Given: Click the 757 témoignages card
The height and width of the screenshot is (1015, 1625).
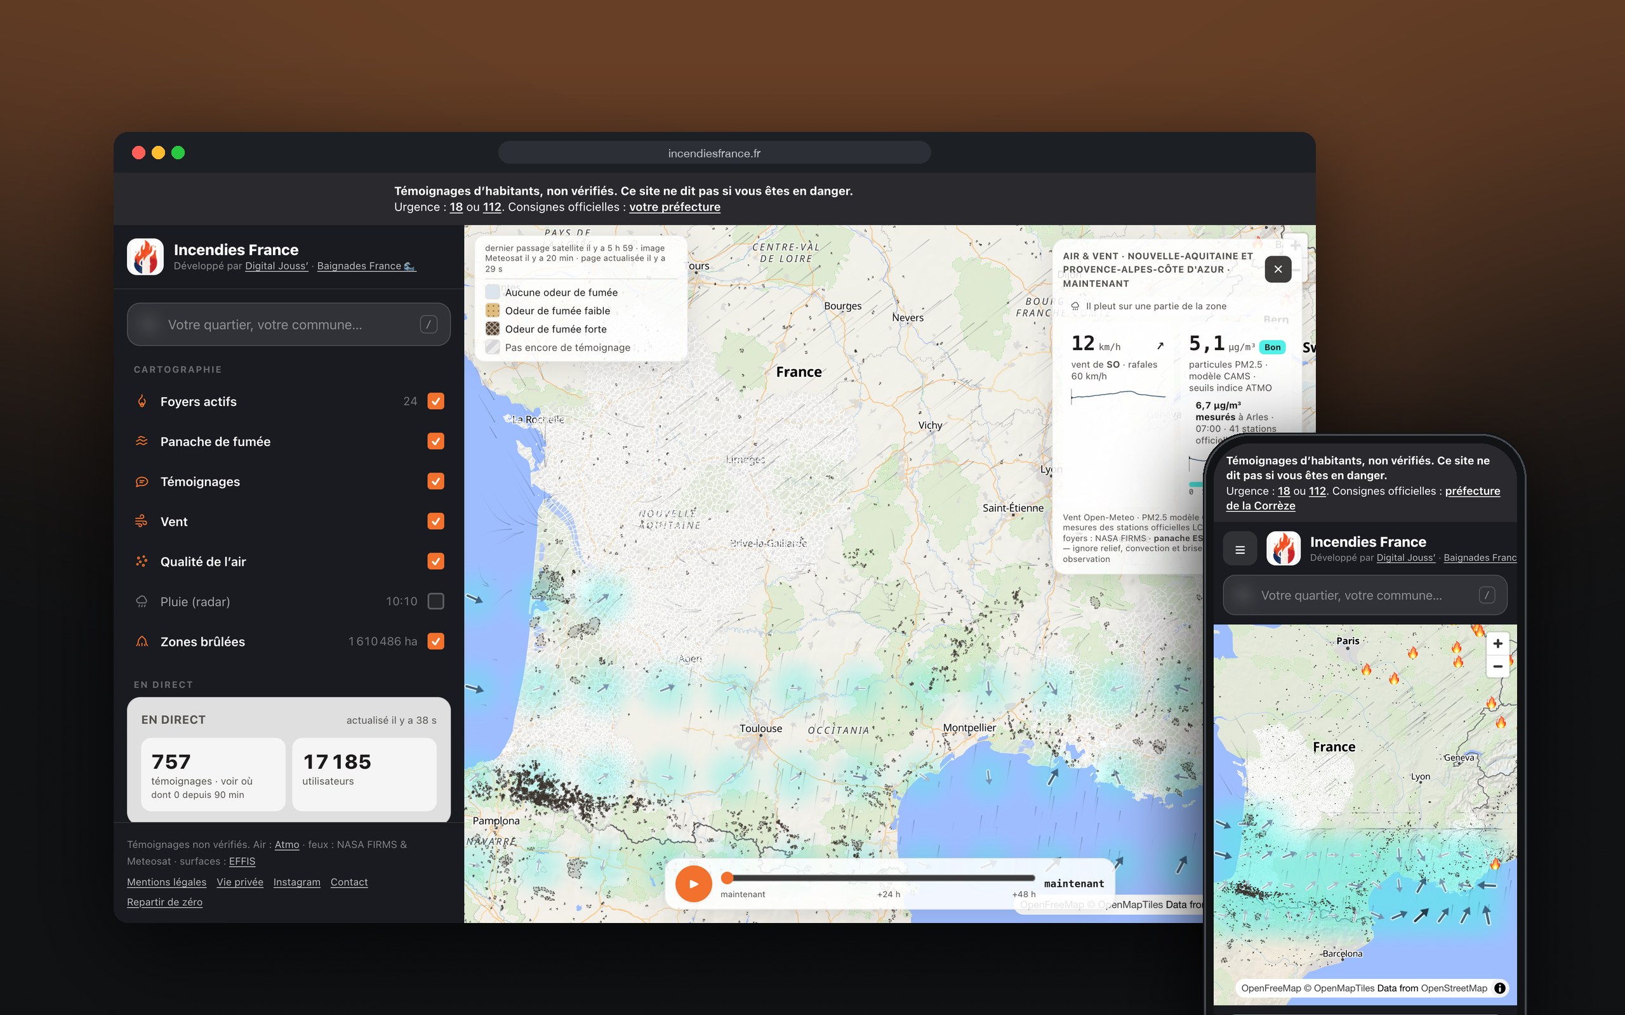Looking at the screenshot, I should [213, 775].
